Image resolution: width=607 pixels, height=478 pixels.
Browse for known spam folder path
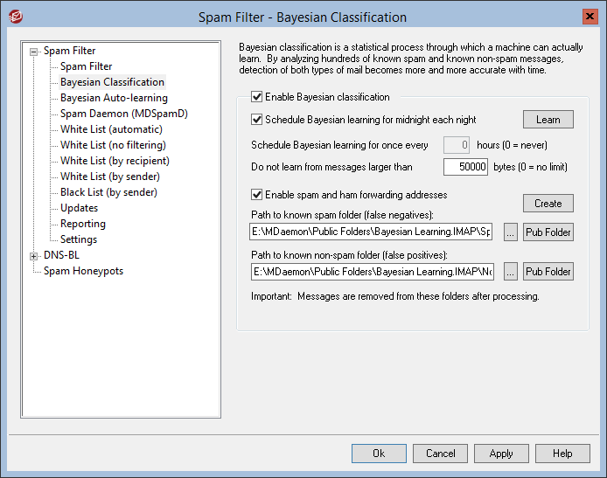point(510,232)
